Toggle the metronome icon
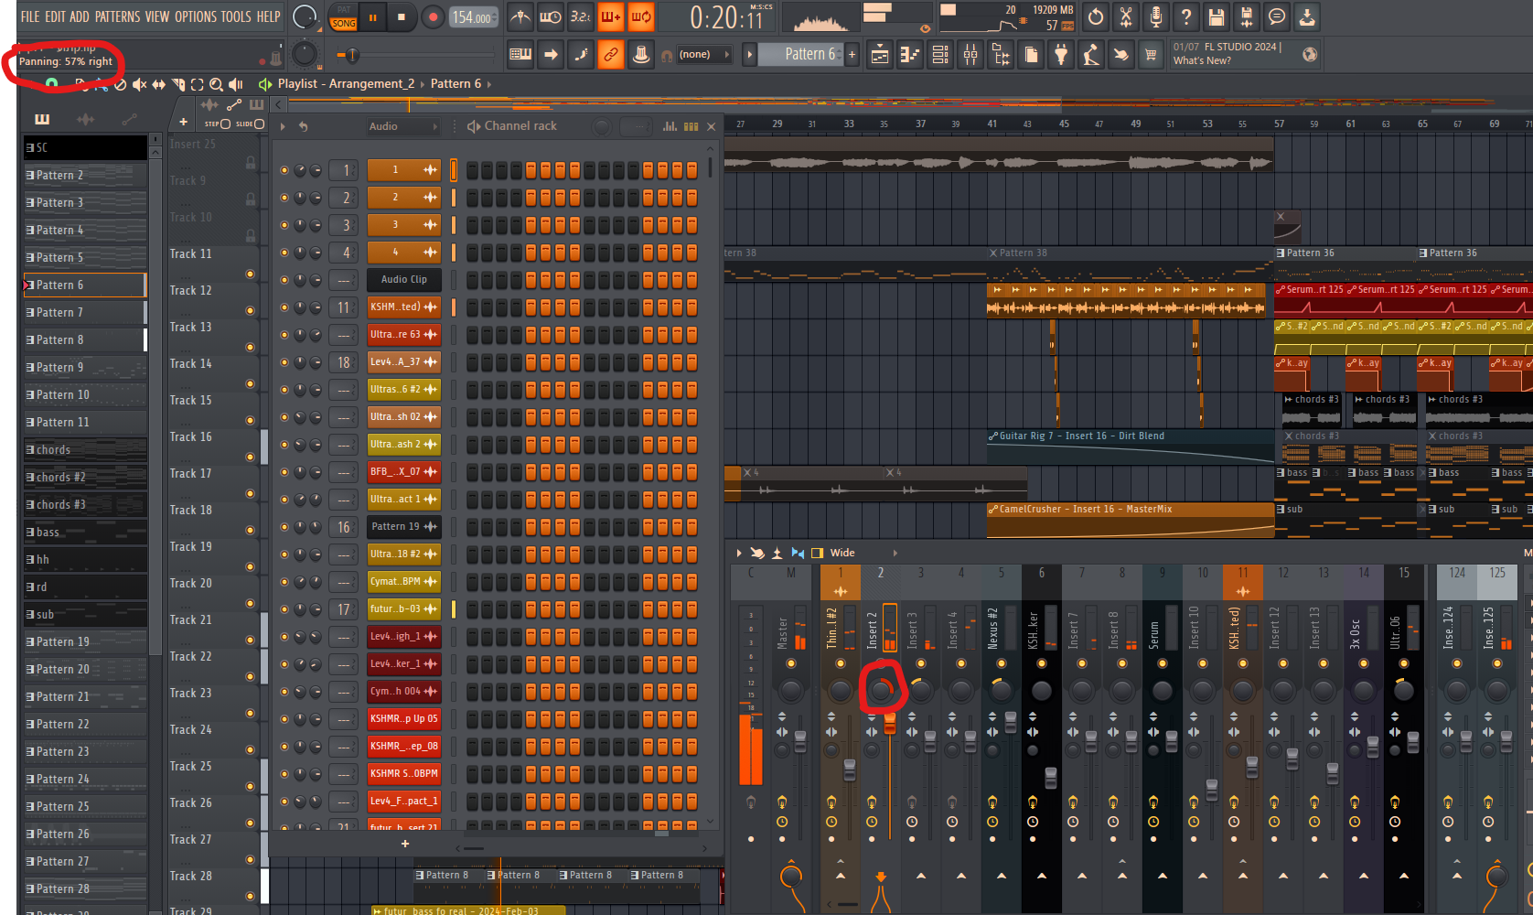 pos(520,16)
